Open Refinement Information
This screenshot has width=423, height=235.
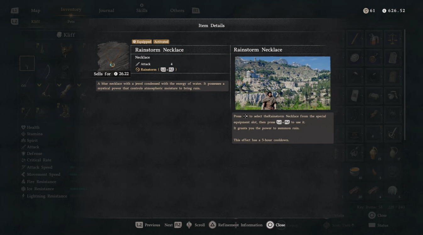click(236, 225)
